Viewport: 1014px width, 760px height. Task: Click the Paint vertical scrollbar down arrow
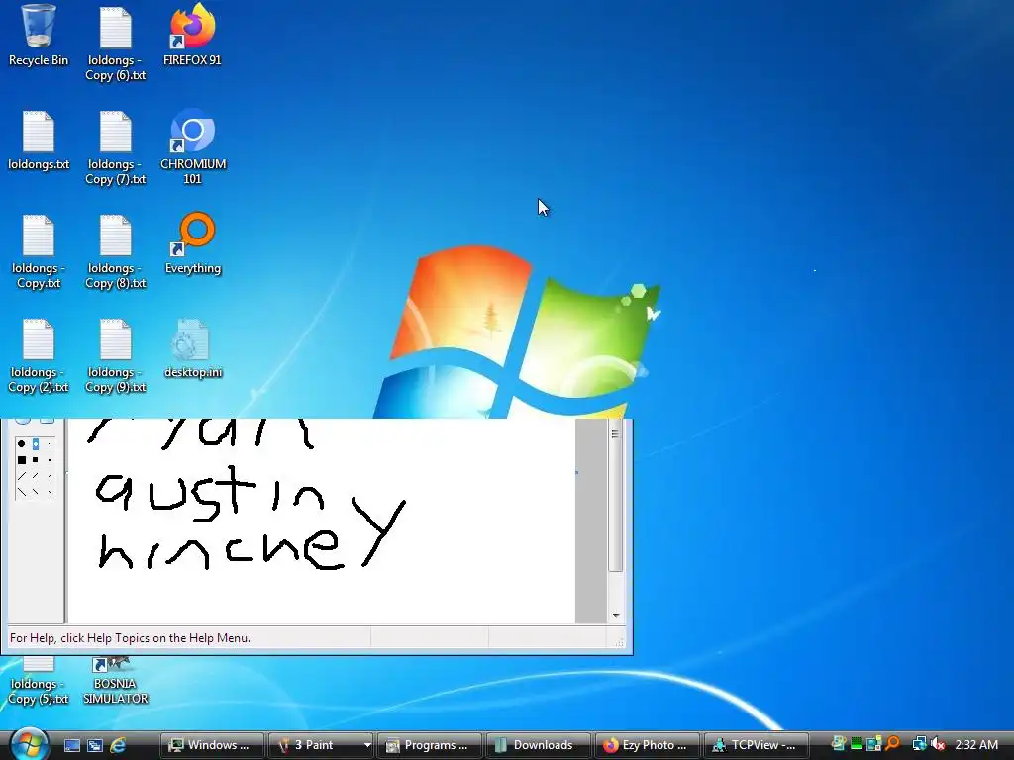click(616, 616)
